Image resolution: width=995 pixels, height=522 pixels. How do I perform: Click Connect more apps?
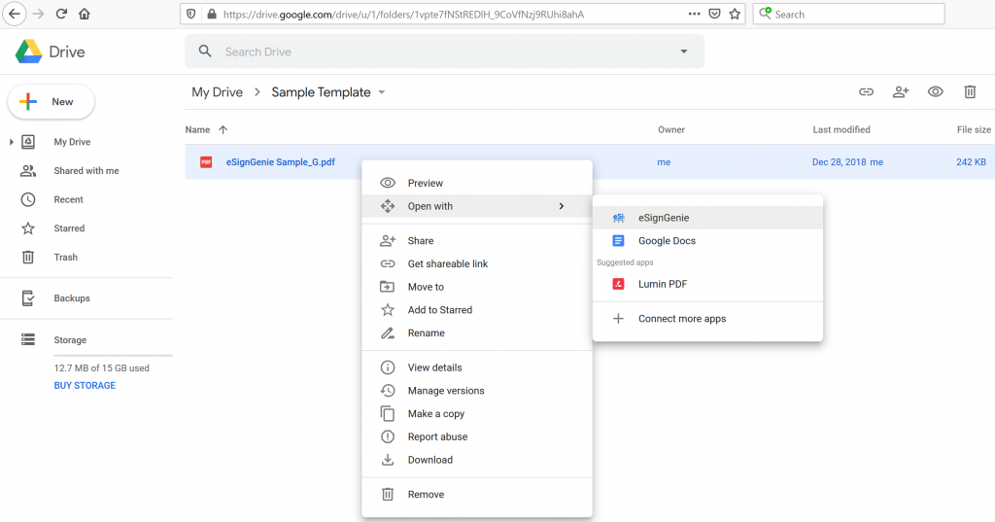707,319
